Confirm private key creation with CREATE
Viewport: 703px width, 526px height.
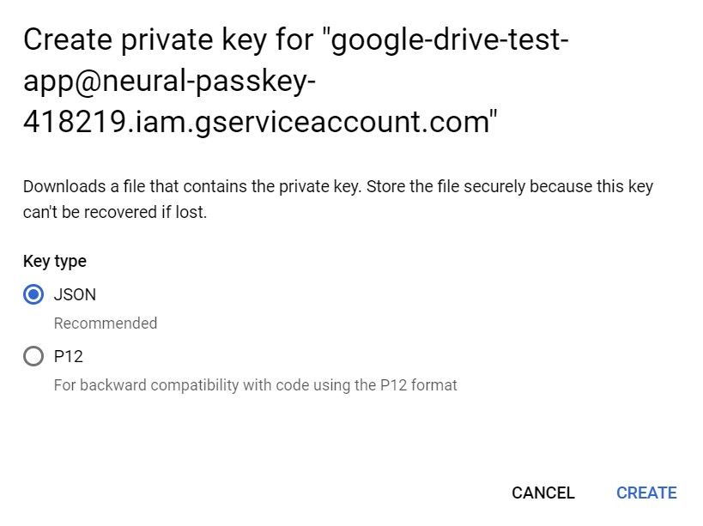tap(645, 493)
